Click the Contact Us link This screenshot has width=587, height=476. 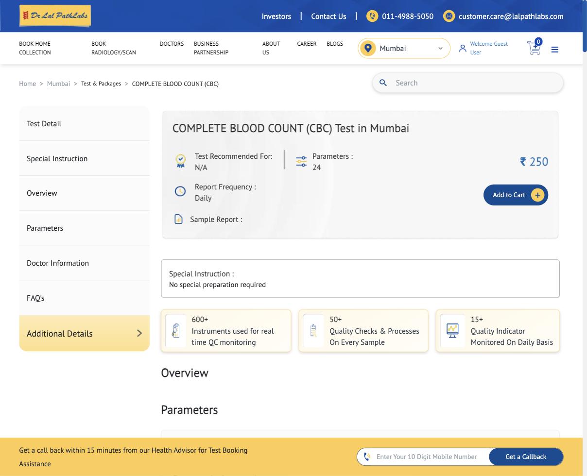click(x=328, y=16)
